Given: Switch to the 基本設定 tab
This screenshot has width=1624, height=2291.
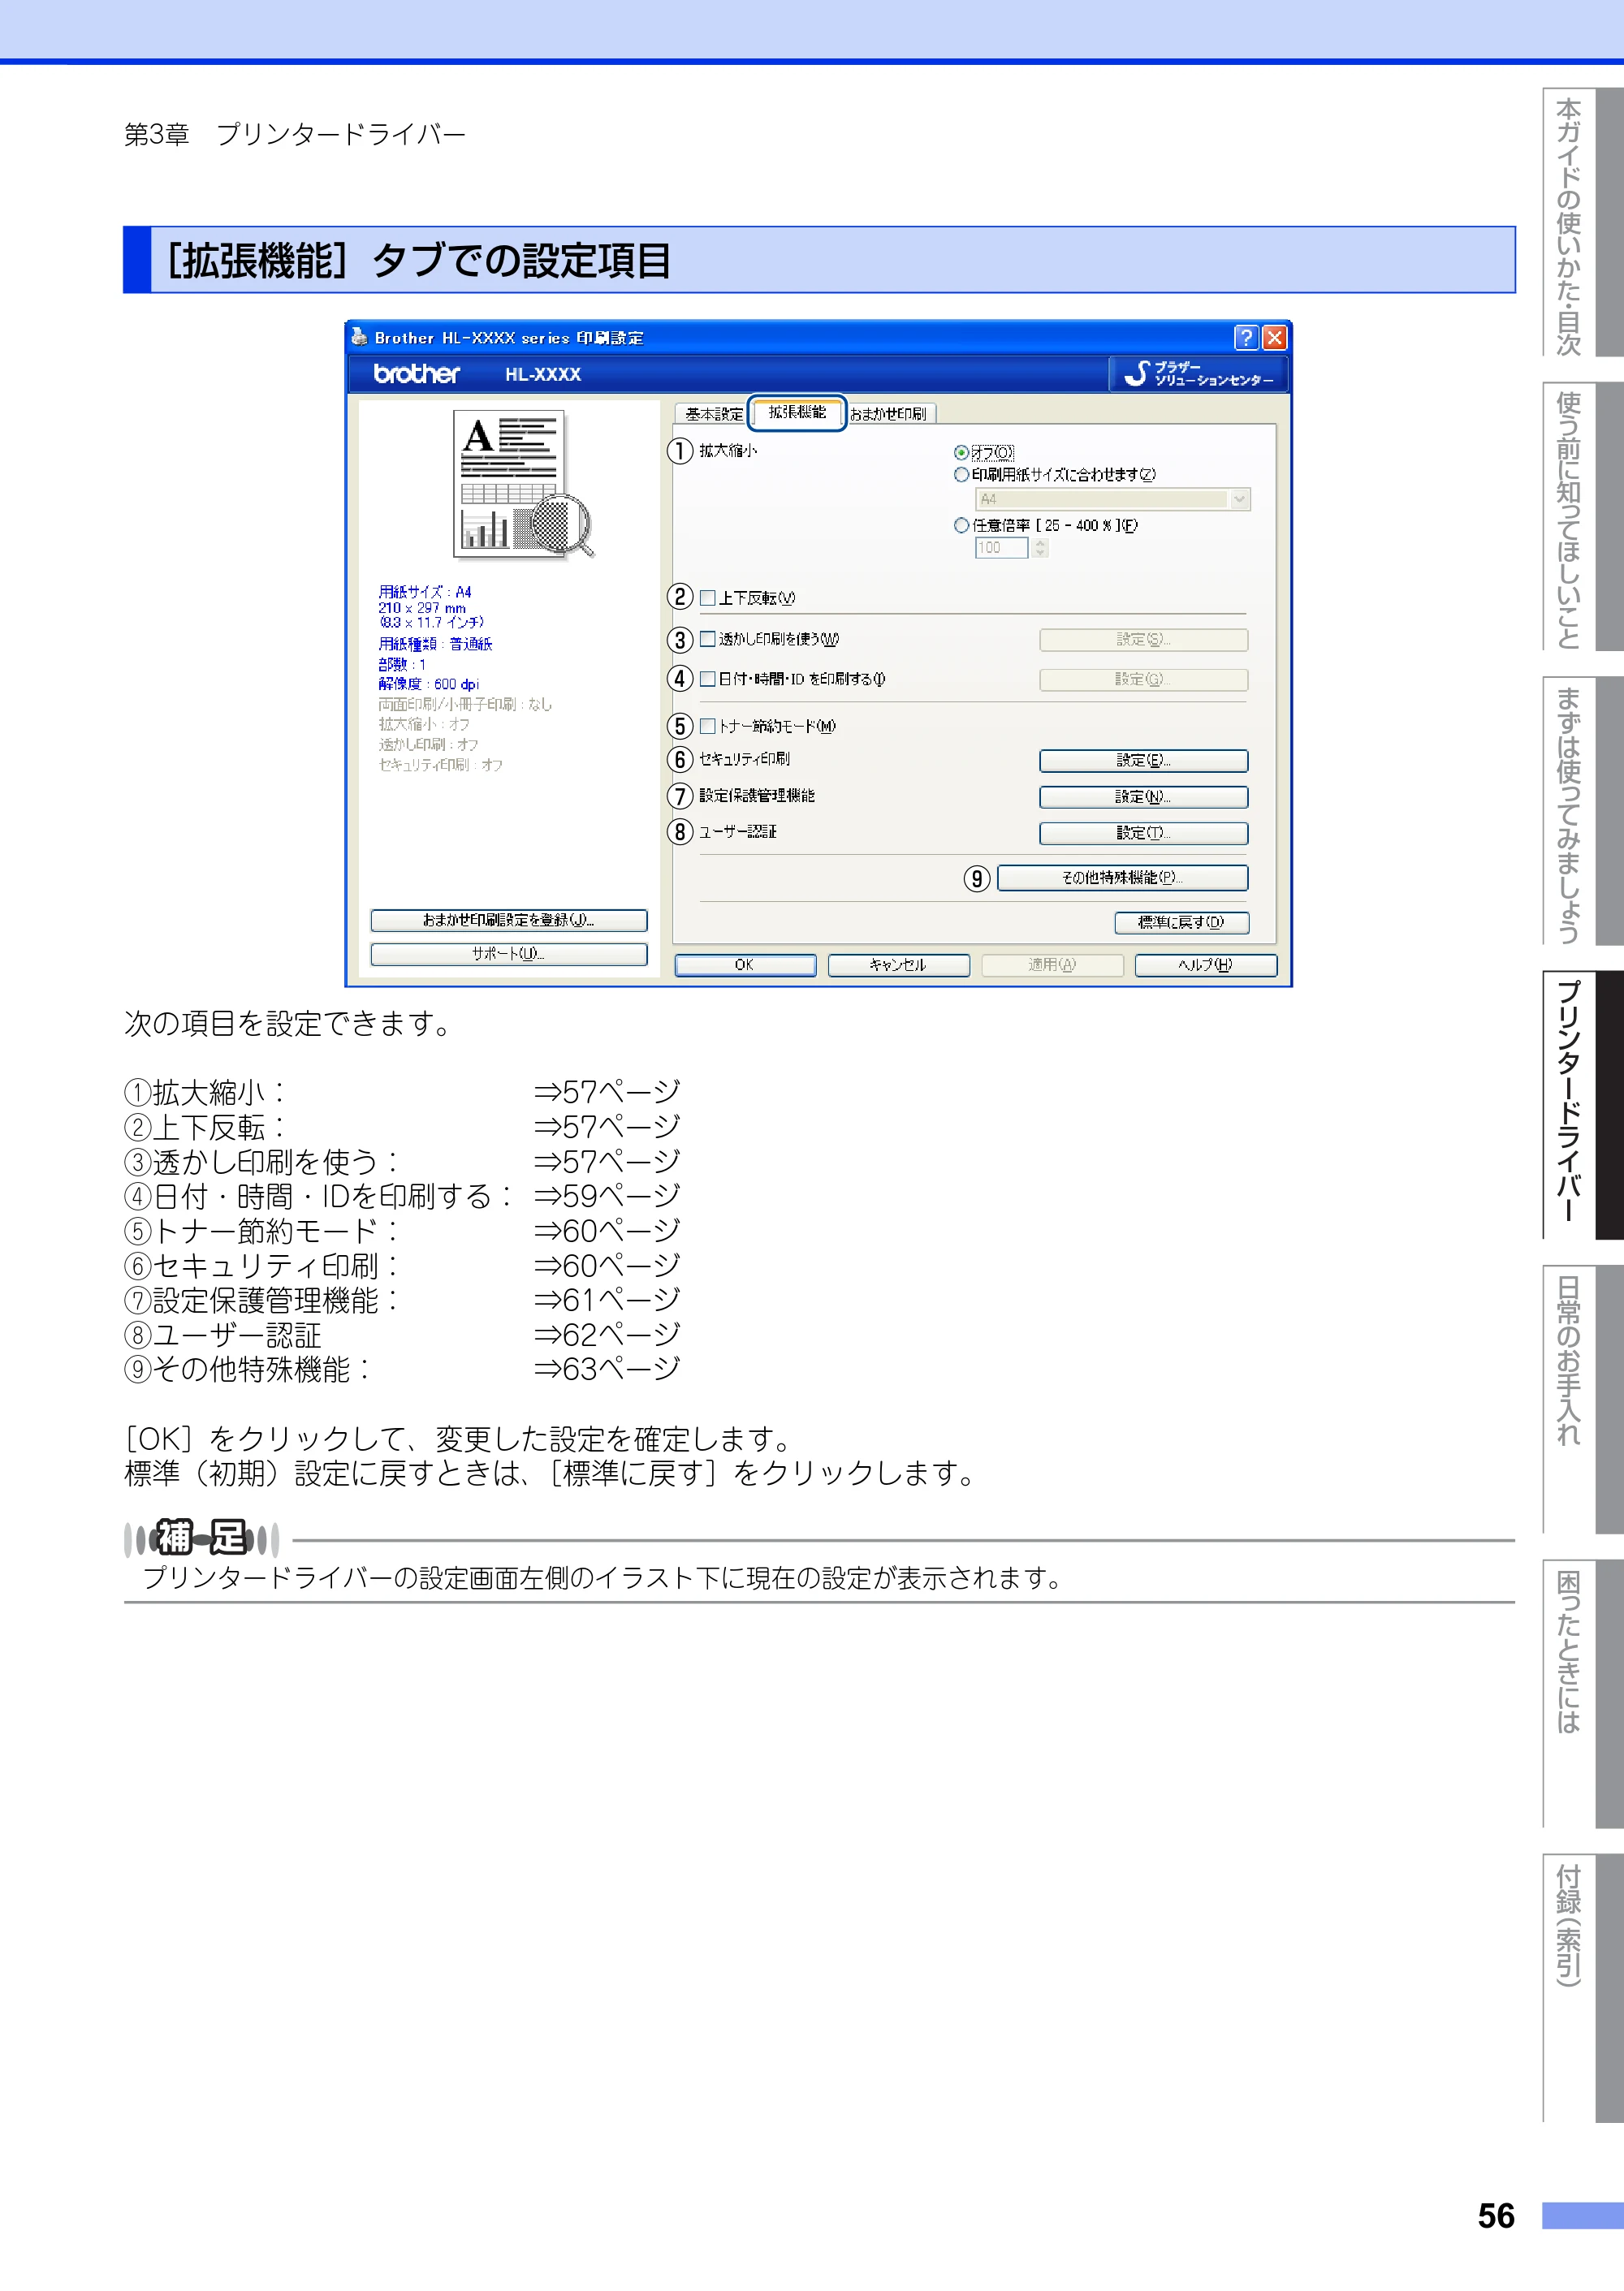Looking at the screenshot, I should [714, 414].
